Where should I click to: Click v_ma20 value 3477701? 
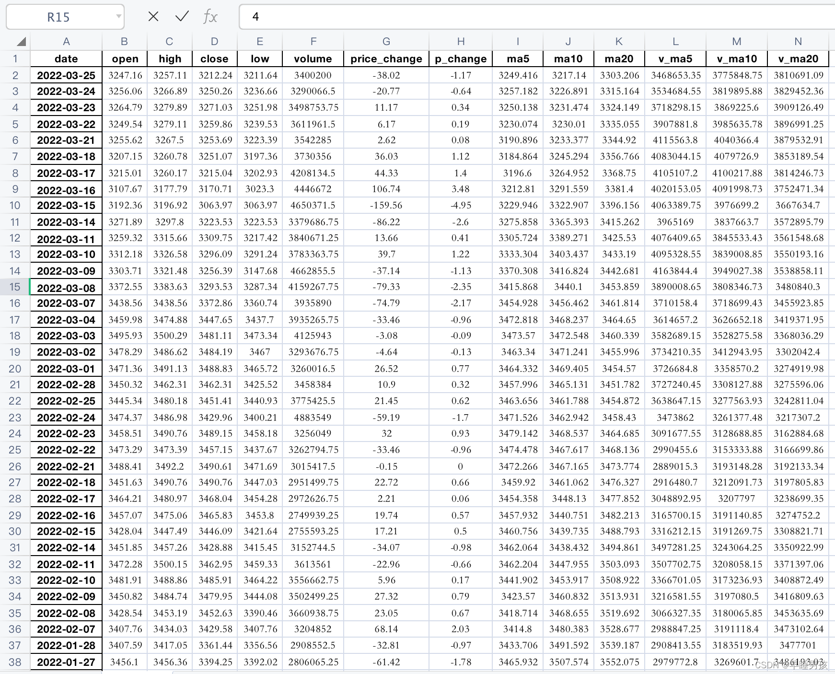click(x=798, y=645)
